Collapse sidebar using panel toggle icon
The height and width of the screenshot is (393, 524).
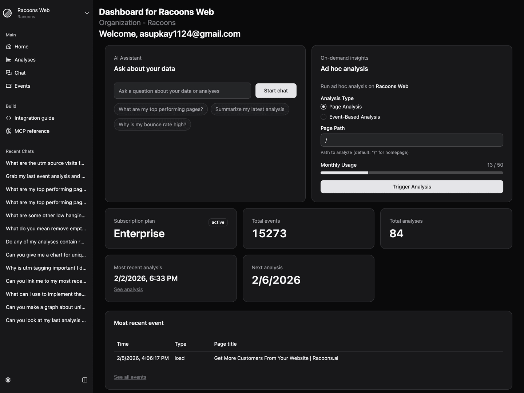pos(85,380)
